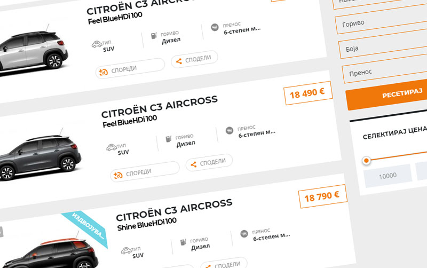The width and height of the screenshot is (427, 268).
Task: Click the minimum price field showing 10000
Action: tap(388, 176)
